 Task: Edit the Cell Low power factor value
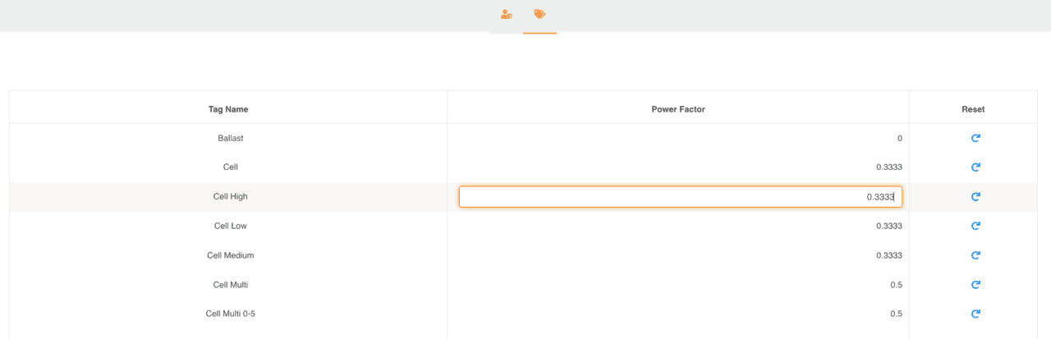point(889,226)
